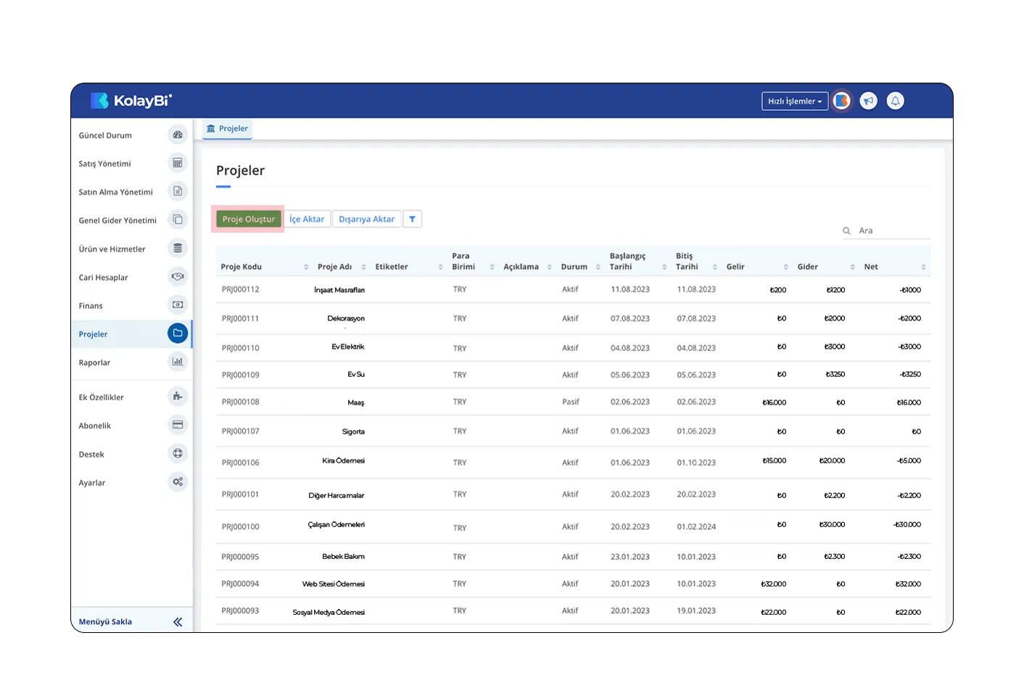The height and width of the screenshot is (696, 1024).
Task: Sort by Başlangıç Tarihi column arrows
Action: pyautogui.click(x=664, y=267)
